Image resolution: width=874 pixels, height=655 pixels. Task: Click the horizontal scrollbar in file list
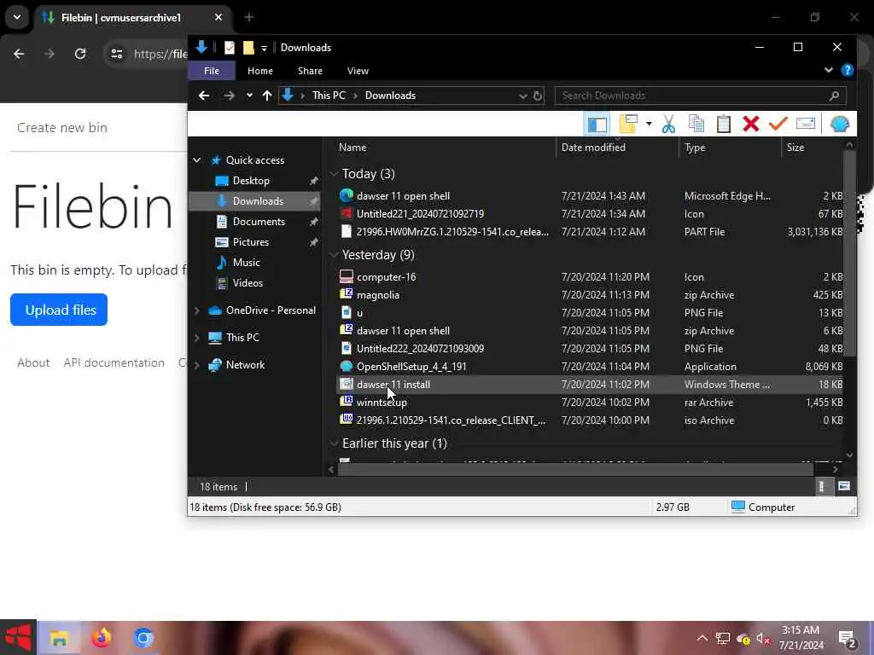[575, 470]
